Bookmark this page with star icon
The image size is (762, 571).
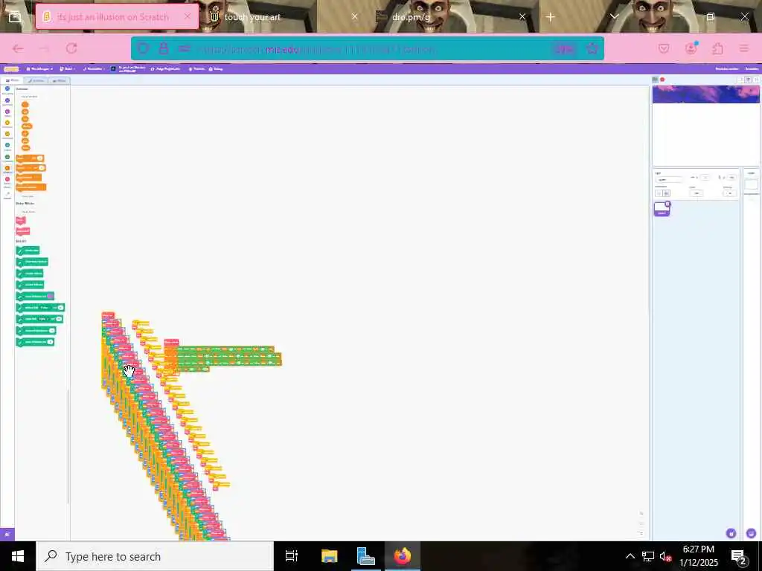point(592,48)
